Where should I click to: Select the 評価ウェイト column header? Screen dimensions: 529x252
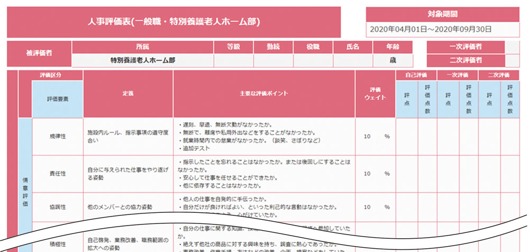point(375,94)
